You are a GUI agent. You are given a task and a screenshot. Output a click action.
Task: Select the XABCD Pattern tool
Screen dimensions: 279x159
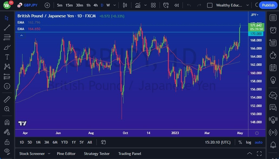7,67
